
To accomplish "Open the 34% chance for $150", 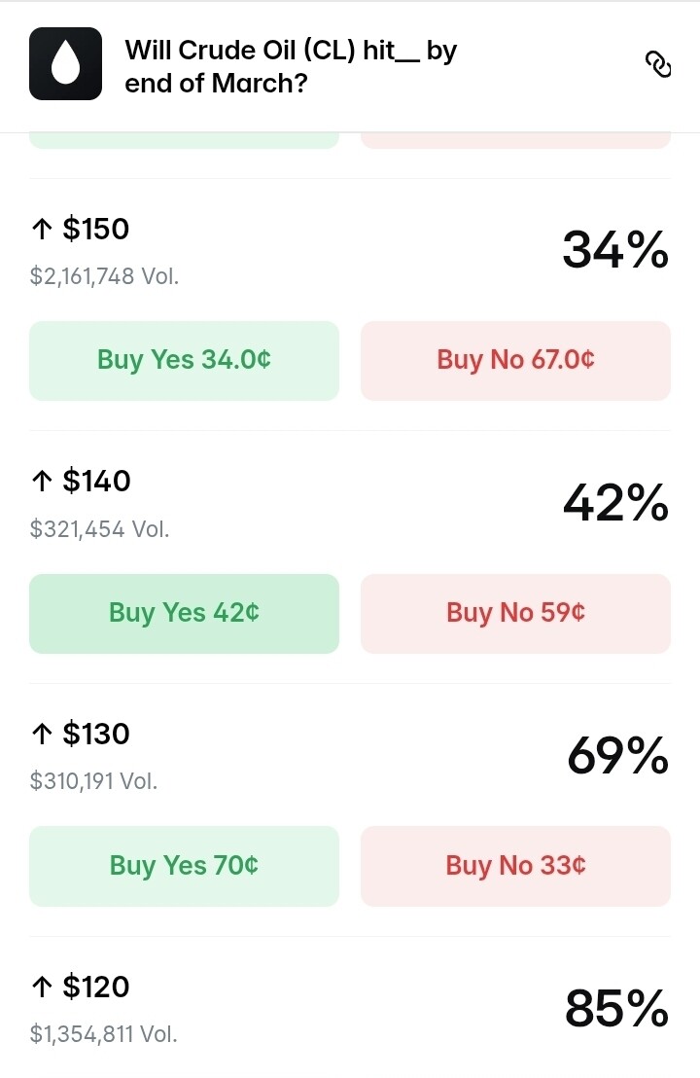I will point(615,250).
